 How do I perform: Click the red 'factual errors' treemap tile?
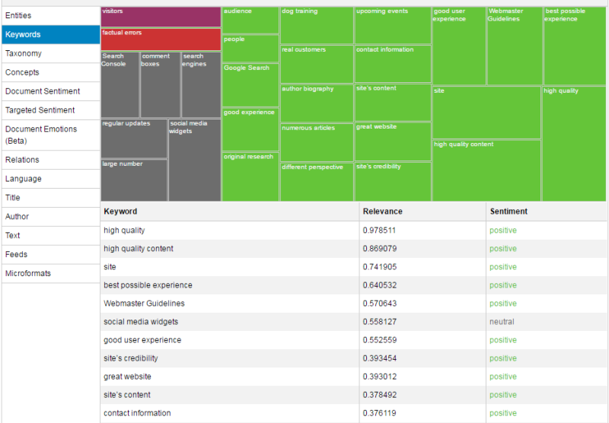tap(161, 40)
